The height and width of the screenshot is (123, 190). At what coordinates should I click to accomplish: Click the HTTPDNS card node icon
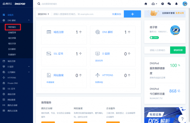pos(98,75)
